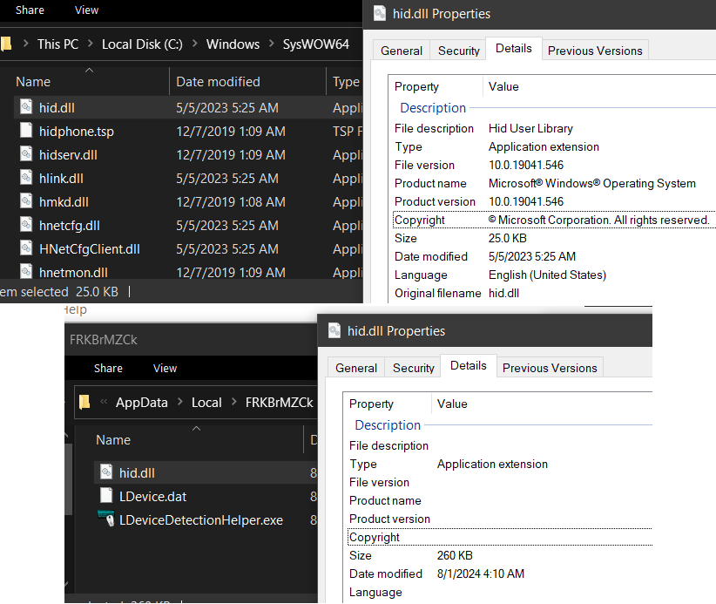This screenshot has height=604, width=716.
Task: Expand the chevron after Windows breadcrumb
Action: pos(272,44)
